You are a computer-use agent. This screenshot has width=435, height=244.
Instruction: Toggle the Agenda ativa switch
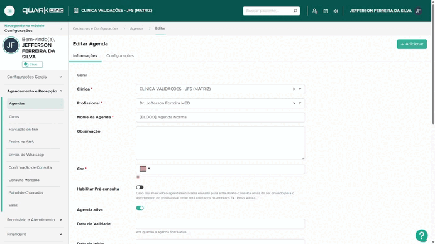tap(140, 208)
